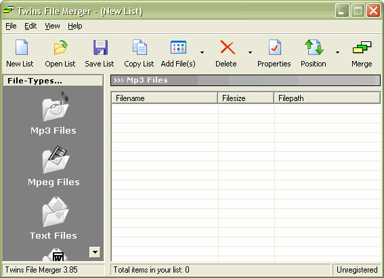Viewport: 384px width, 278px height.
Task: Minimize the Twins File Merger window
Action: point(342,11)
